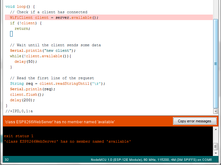Click the String req readStringUntil line

click(x=57, y=83)
